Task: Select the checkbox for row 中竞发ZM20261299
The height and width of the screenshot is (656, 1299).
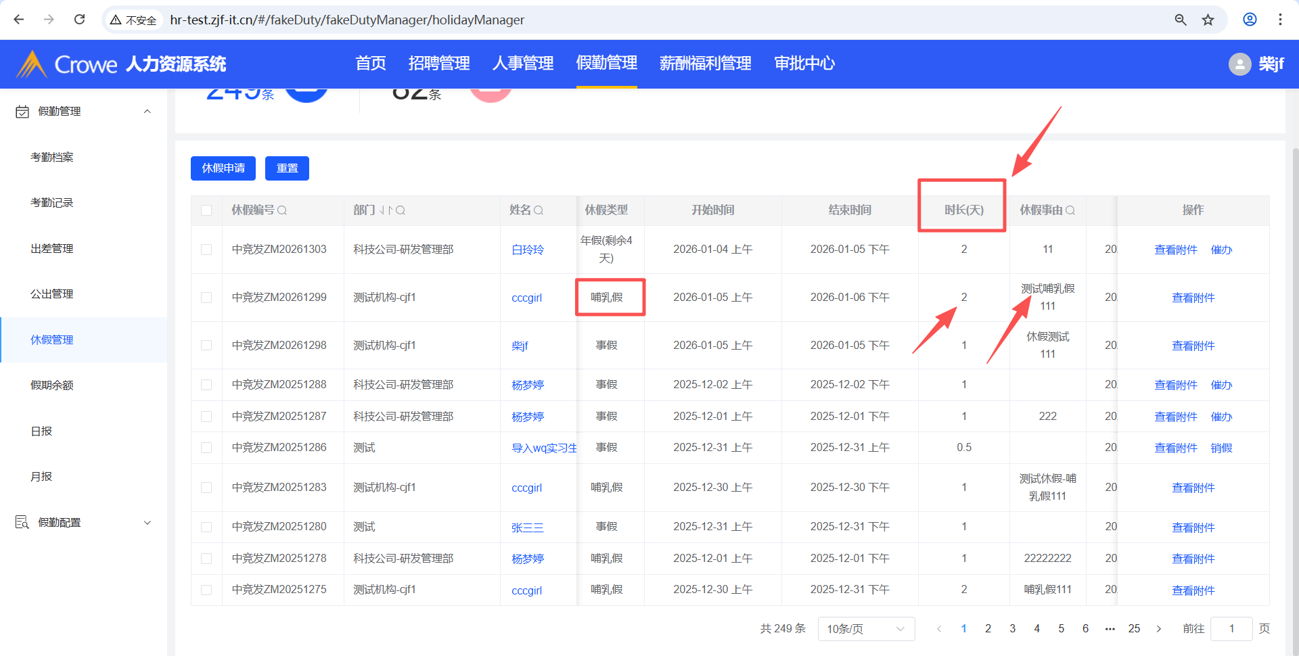Action: [x=206, y=298]
